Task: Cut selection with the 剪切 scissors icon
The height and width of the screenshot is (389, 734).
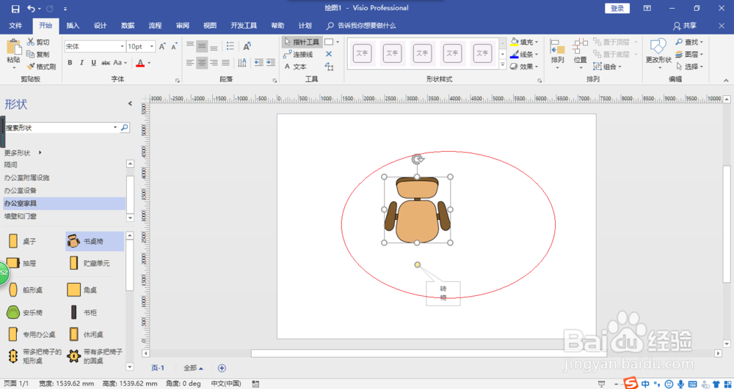Action: click(x=31, y=42)
